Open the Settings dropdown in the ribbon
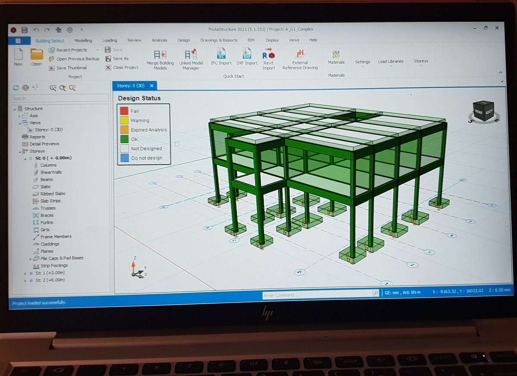Viewport: 517px width, 376px height. [x=362, y=62]
